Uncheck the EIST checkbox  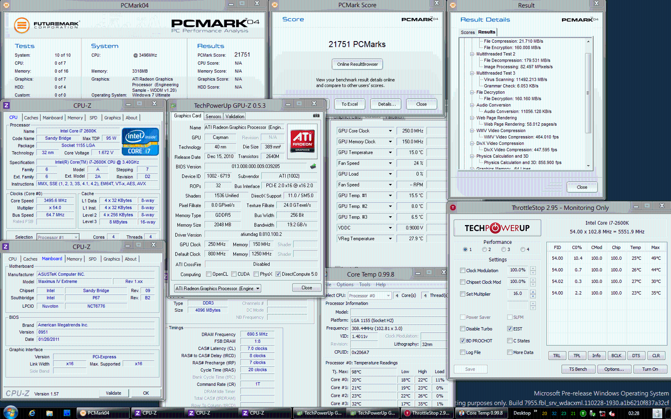click(510, 329)
